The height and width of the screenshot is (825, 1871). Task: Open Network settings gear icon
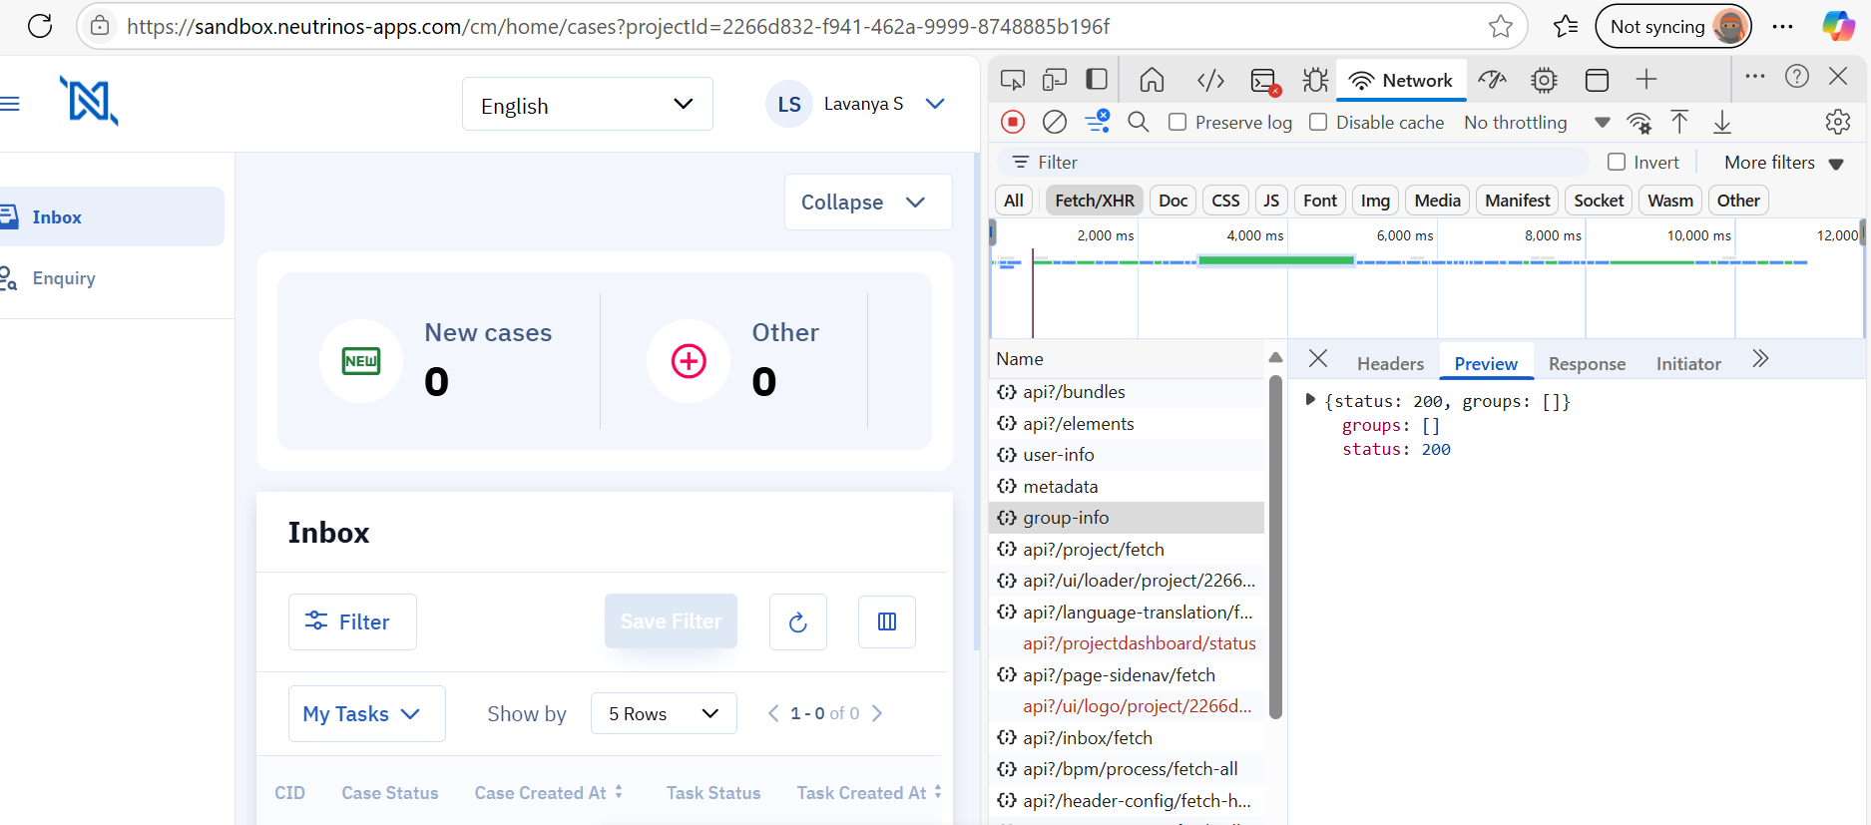click(x=1837, y=122)
